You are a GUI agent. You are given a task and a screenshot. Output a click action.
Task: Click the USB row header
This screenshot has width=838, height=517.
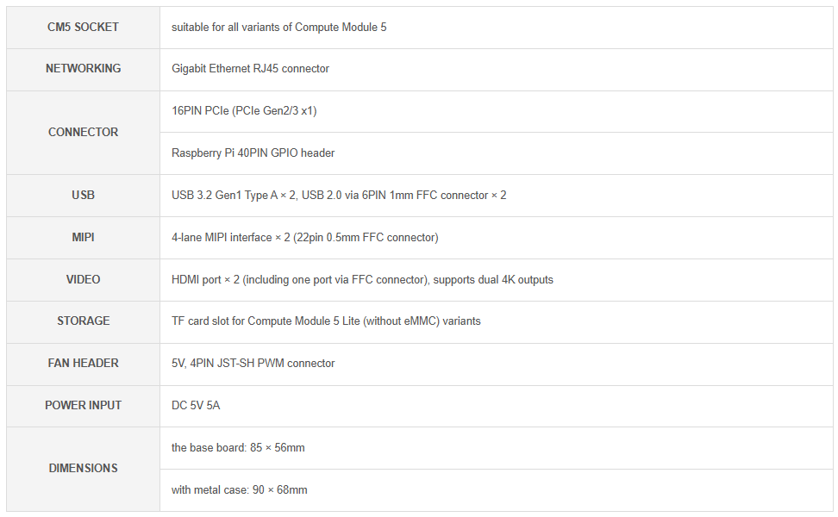click(x=83, y=195)
